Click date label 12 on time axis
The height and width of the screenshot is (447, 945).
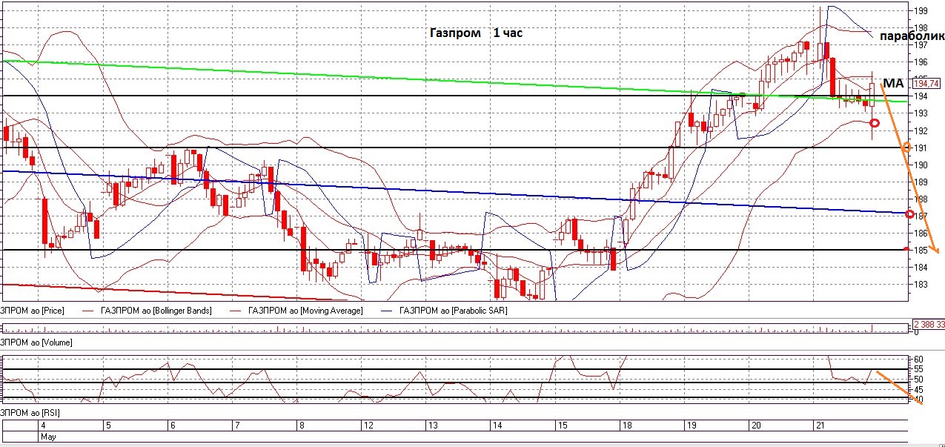tap(367, 426)
